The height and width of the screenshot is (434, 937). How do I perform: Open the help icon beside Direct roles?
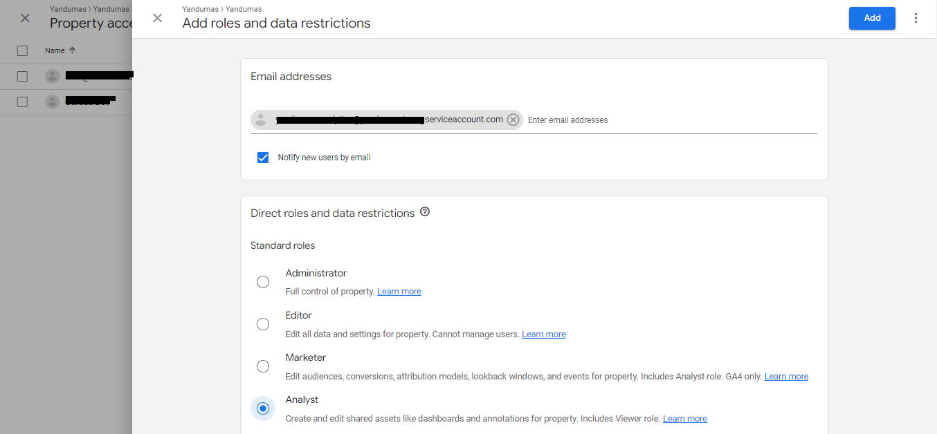(425, 212)
